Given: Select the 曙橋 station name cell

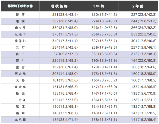Looking at the screenshot, I should point(20,21).
